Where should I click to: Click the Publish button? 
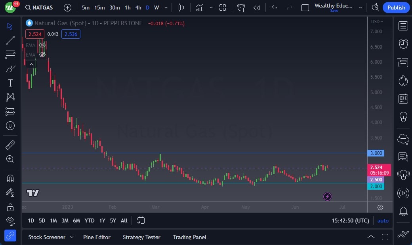pos(396,8)
